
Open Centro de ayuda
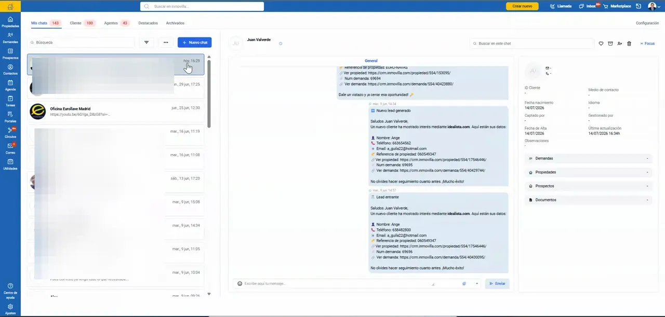point(10,291)
